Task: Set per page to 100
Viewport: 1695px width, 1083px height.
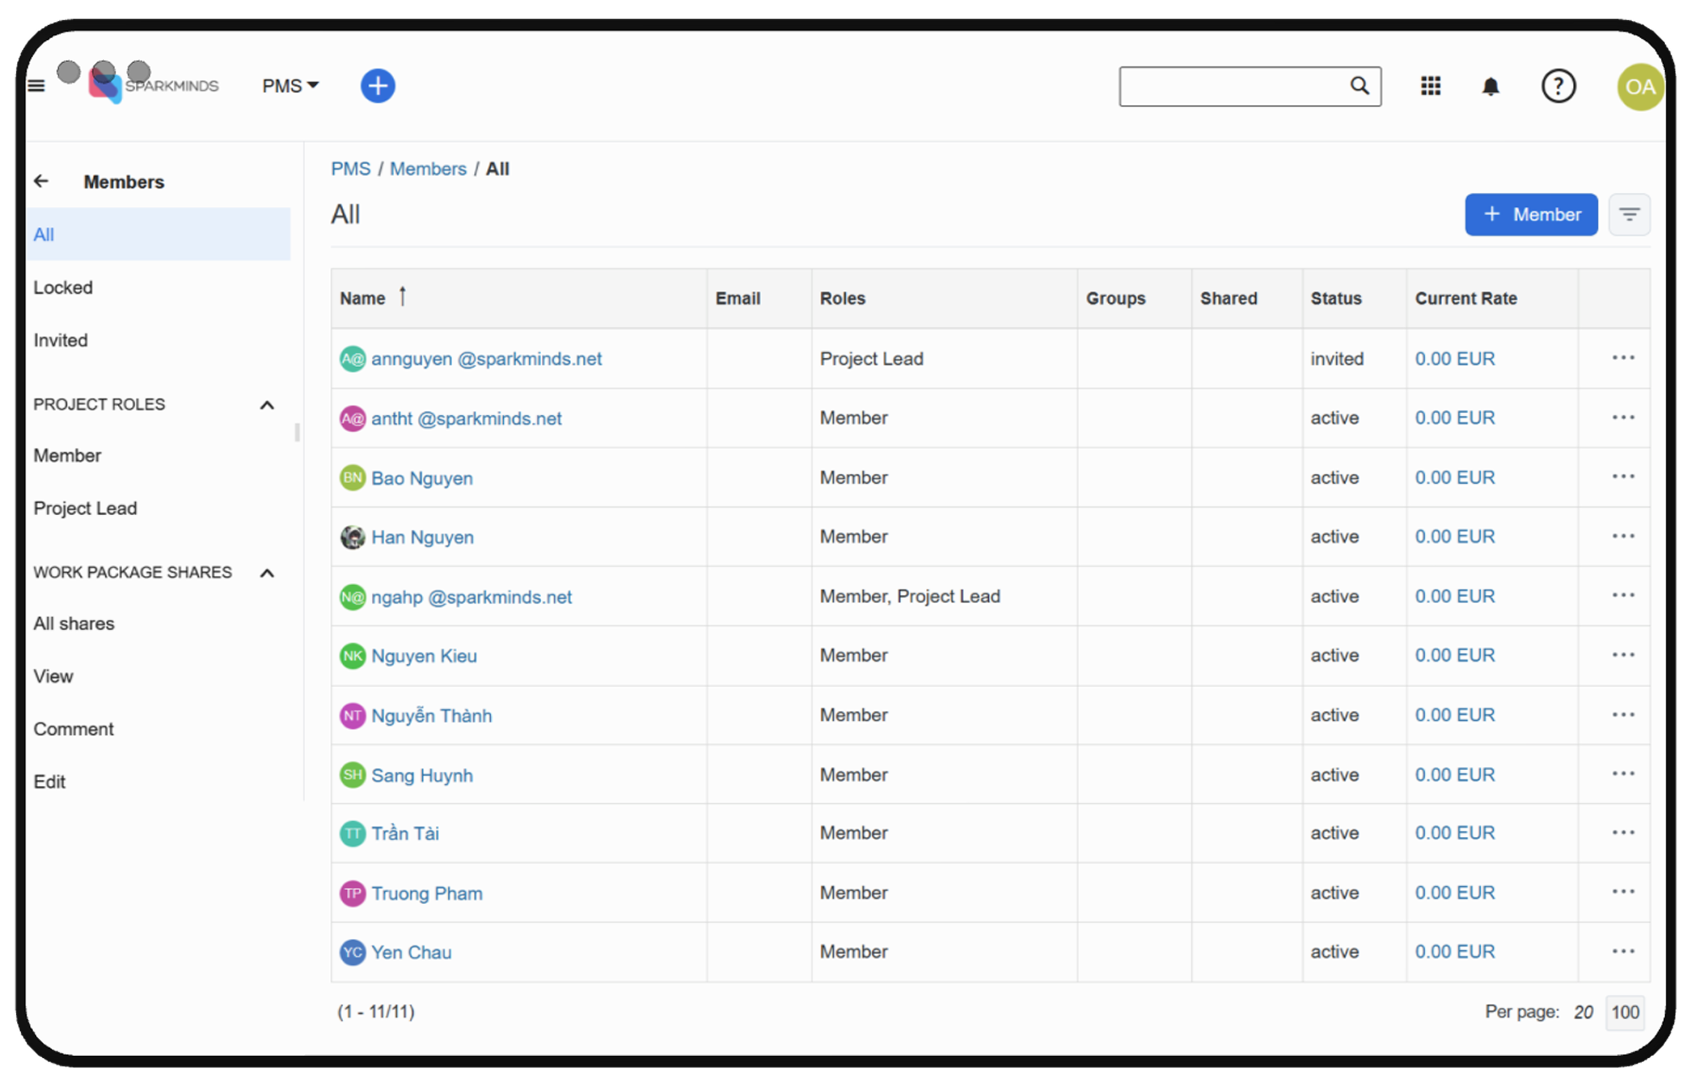Action: point(1625,1012)
